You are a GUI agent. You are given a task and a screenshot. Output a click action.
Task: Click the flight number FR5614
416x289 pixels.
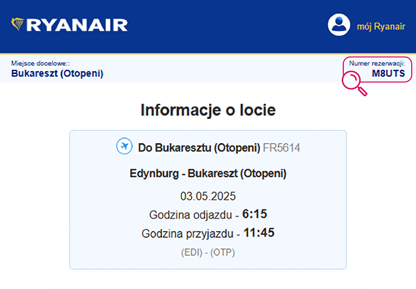[x=282, y=148]
